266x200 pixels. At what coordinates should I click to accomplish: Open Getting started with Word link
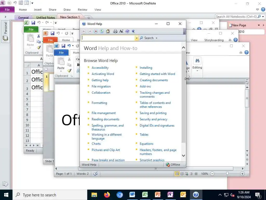point(157,74)
